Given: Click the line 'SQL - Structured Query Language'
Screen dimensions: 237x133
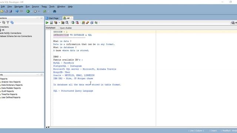Looking at the screenshot, I should (73, 91).
